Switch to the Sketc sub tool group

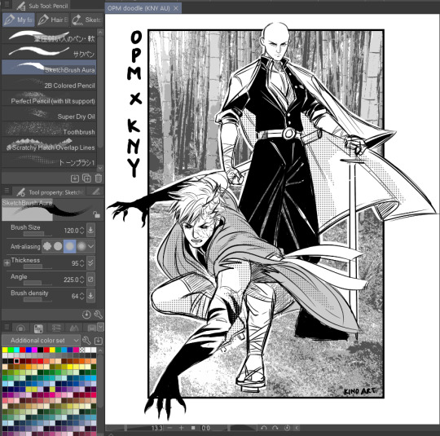[86, 20]
